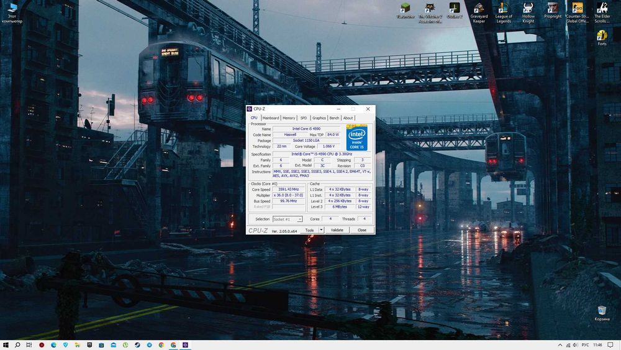Open the Propnight desktop shortcut
The width and height of the screenshot is (621, 350).
point(553,11)
